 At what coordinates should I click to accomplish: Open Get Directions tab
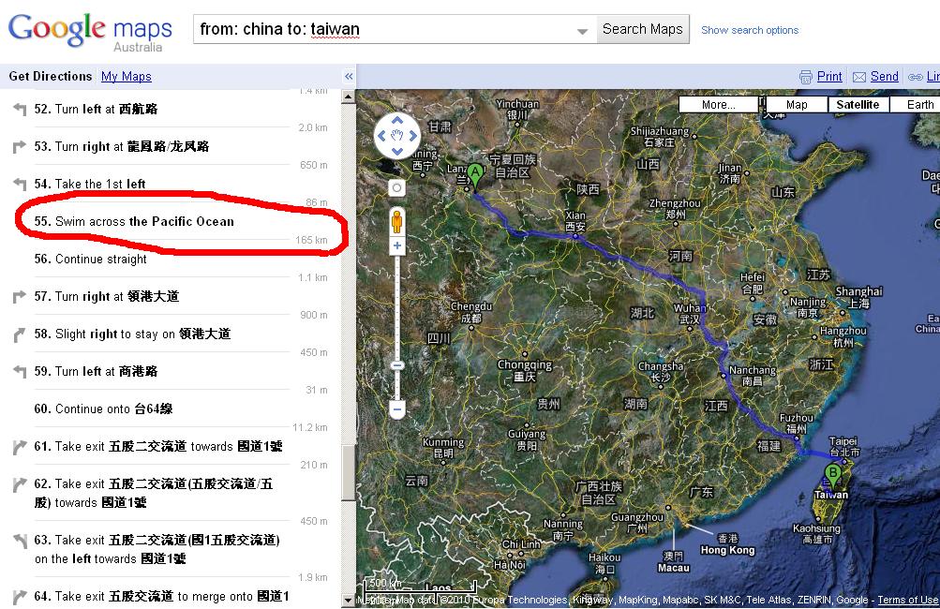point(51,76)
